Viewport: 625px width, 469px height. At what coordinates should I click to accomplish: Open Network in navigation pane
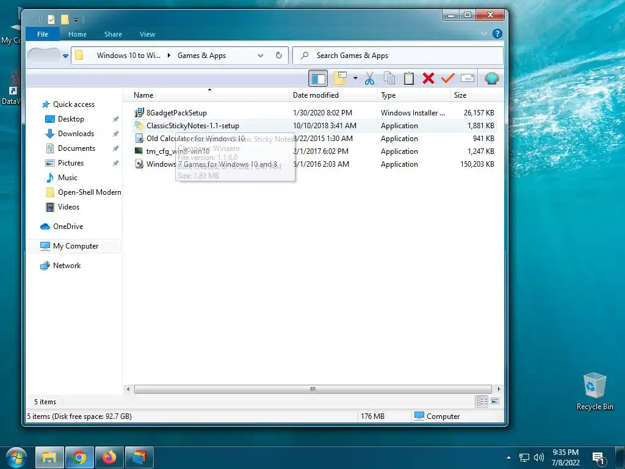[x=67, y=266]
